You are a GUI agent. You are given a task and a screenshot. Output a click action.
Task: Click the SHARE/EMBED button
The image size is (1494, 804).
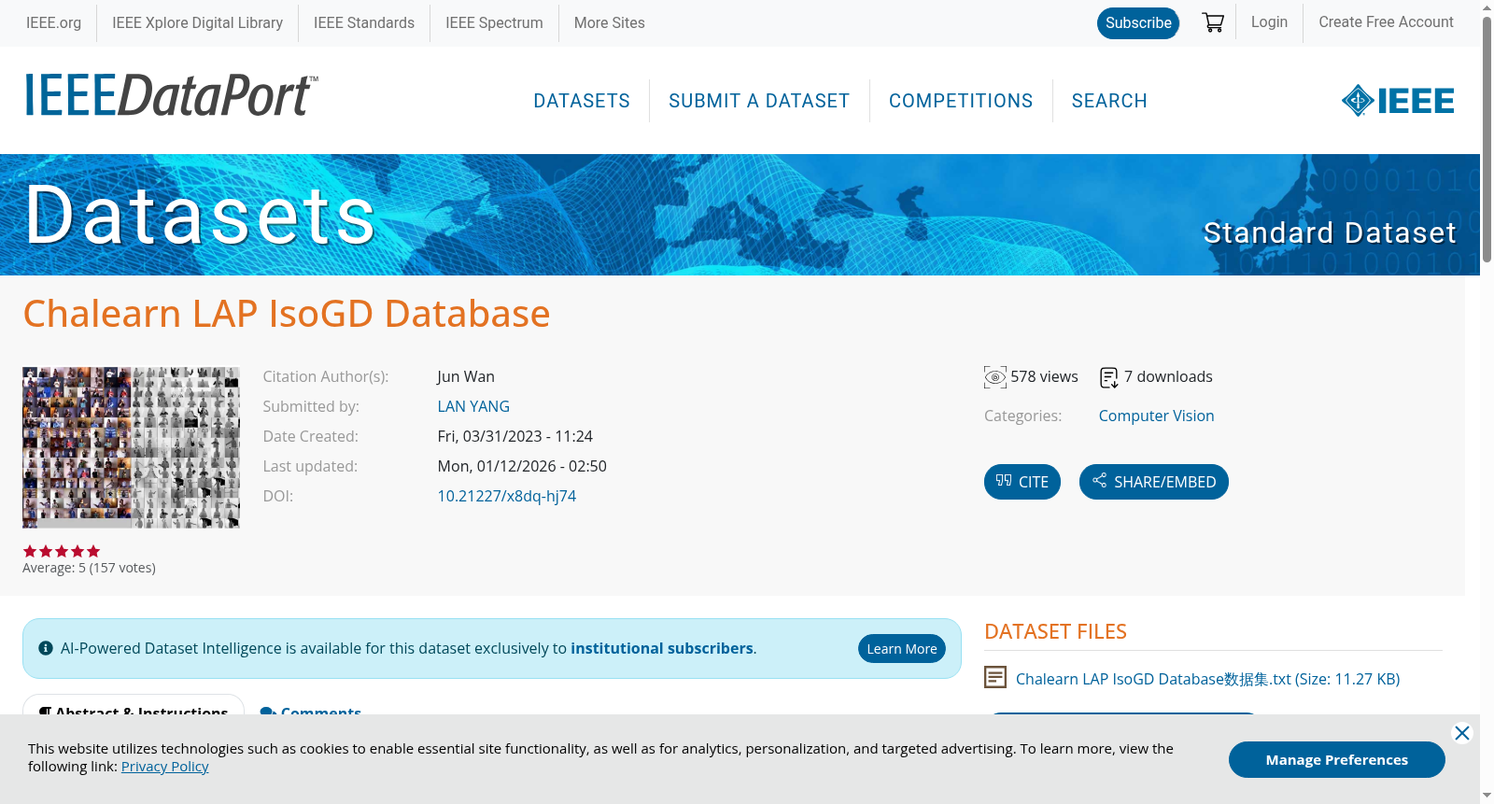pos(1154,482)
